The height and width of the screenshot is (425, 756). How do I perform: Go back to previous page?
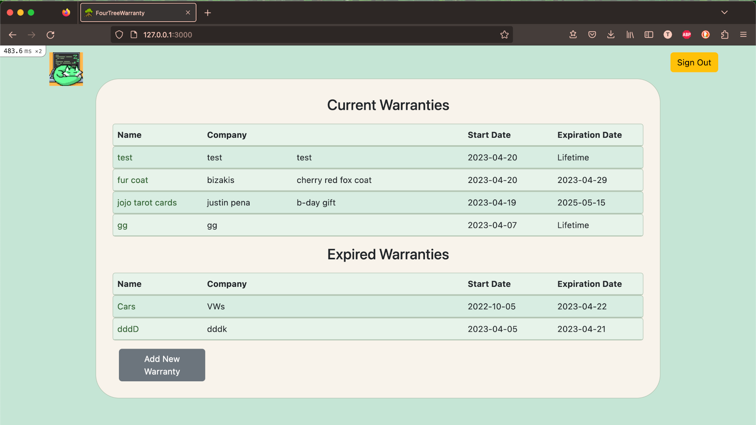(x=13, y=35)
